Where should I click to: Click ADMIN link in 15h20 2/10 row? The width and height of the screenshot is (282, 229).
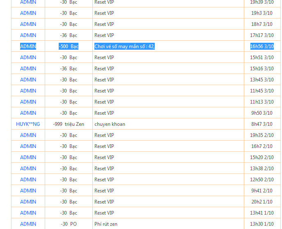click(28, 157)
